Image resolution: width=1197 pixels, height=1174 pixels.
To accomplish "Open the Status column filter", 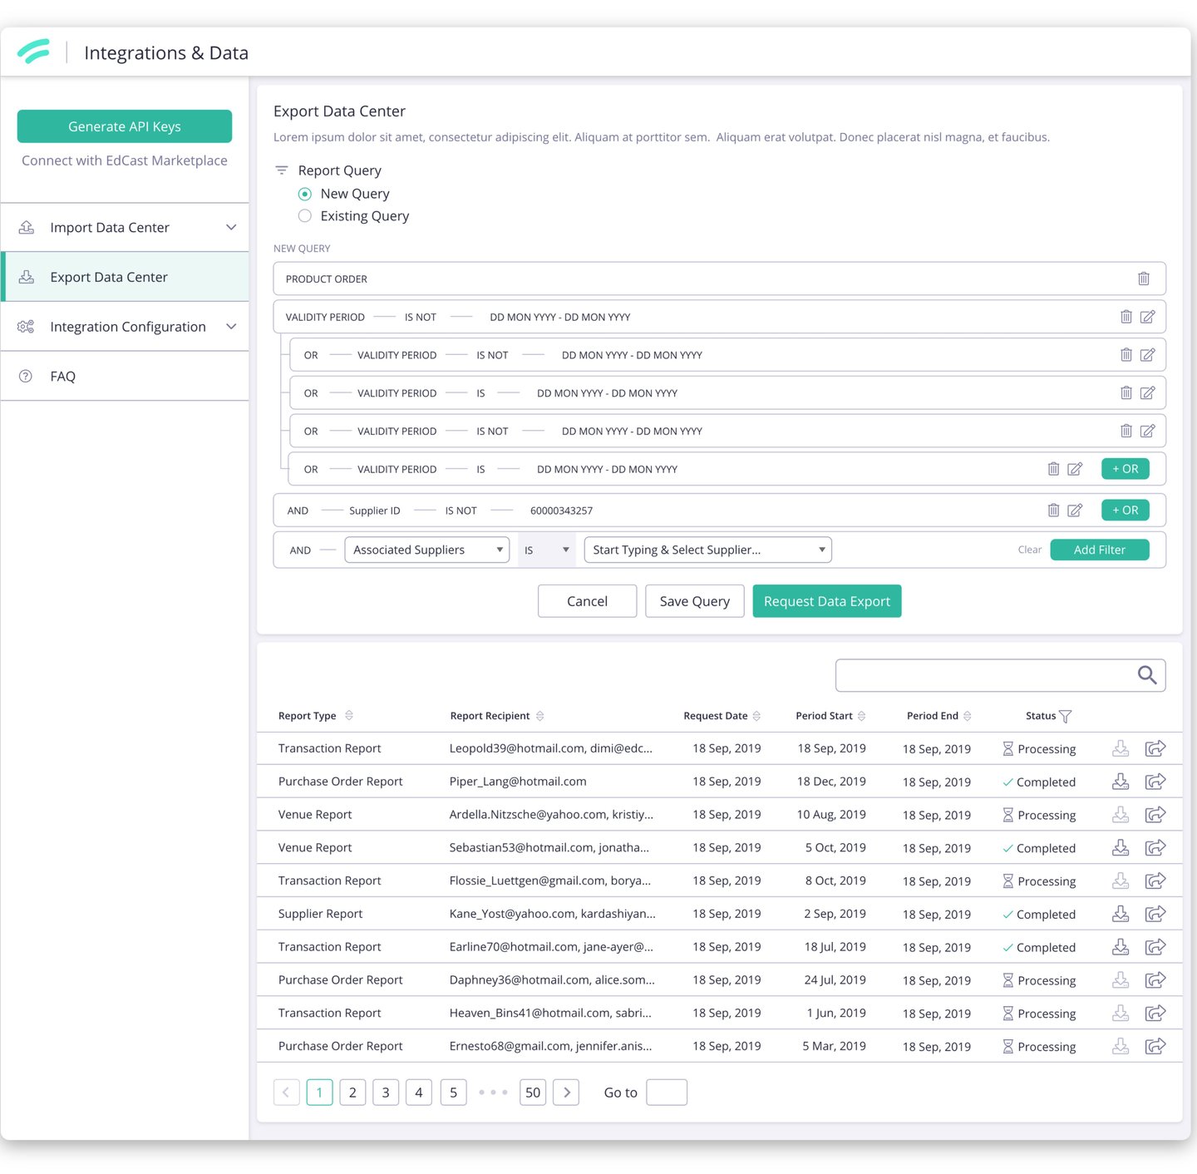I will [1066, 716].
